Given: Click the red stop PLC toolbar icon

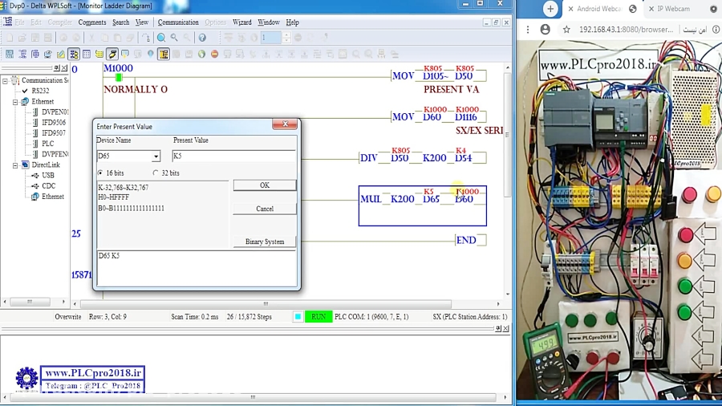Looking at the screenshot, I should pyautogui.click(x=214, y=55).
